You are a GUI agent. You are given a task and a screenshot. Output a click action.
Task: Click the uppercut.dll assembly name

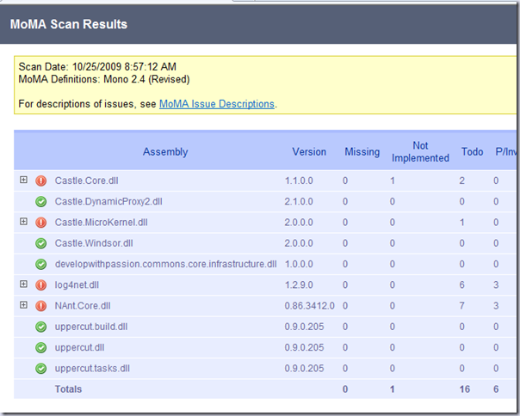tap(79, 348)
